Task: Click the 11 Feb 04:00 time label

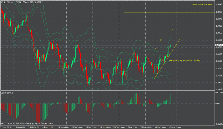Action: click(x=62, y=127)
